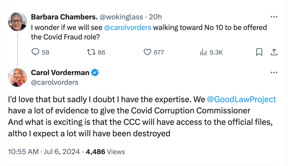Click Carol Vorderman's verified badge

coord(96,73)
